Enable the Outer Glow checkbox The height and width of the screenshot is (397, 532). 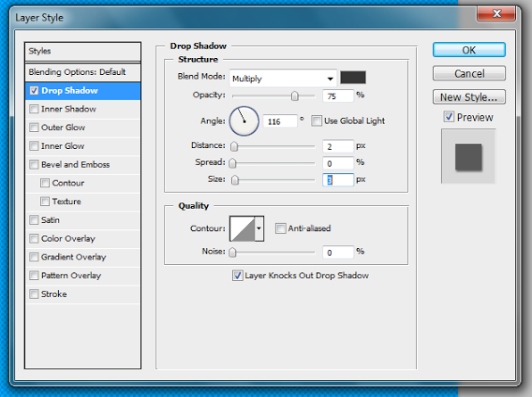click(x=34, y=127)
